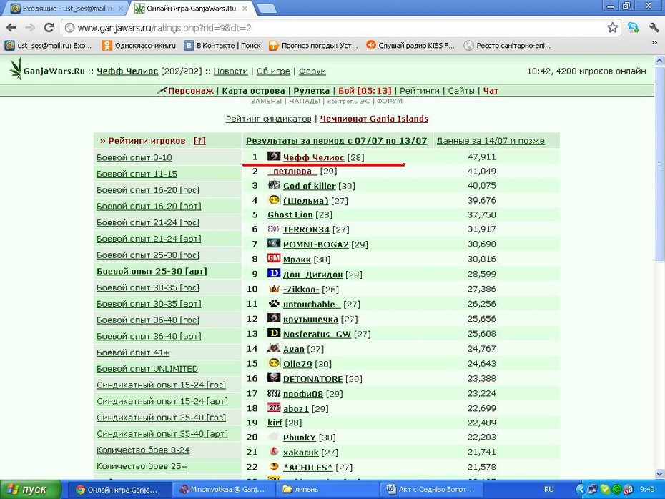
Task: Switch to Акт с.Седніво Word document
Action: coord(431,490)
